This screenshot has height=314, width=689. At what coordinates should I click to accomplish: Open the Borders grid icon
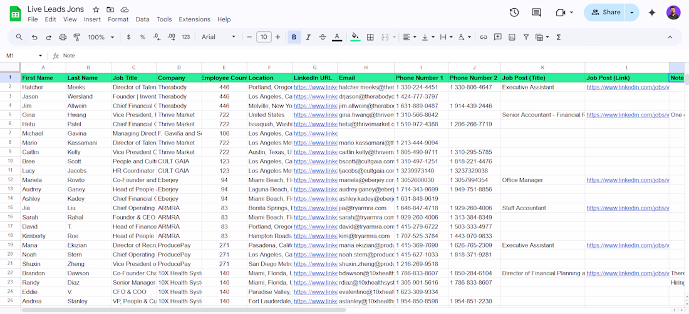pos(370,38)
